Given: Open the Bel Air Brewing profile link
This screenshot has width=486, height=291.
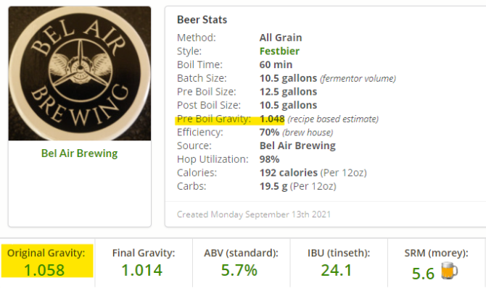Looking at the screenshot, I should point(80,153).
